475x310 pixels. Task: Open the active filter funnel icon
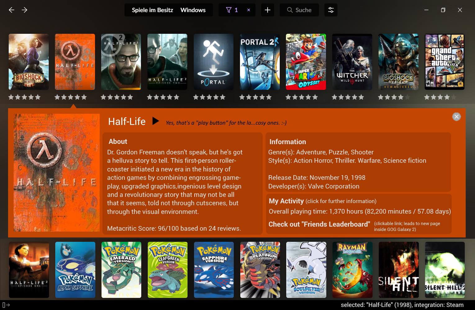click(229, 10)
